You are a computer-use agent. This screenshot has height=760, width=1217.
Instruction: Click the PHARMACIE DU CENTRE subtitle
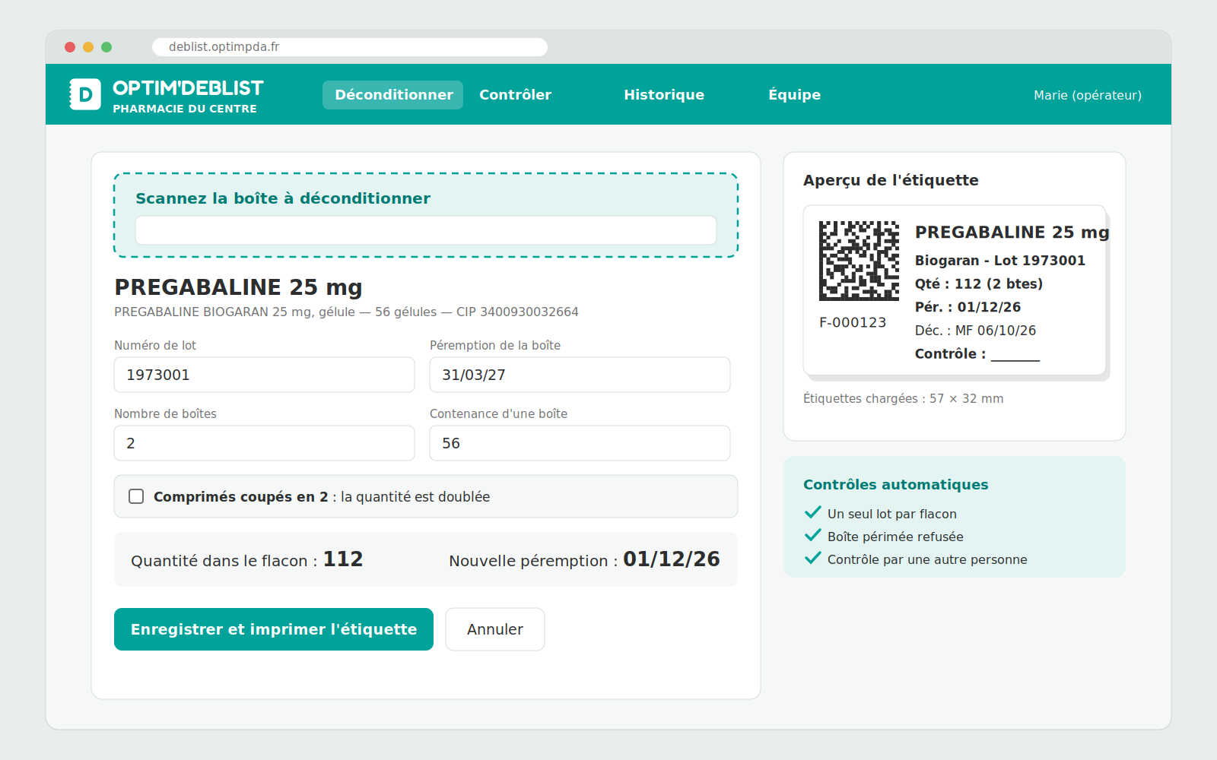pos(185,109)
